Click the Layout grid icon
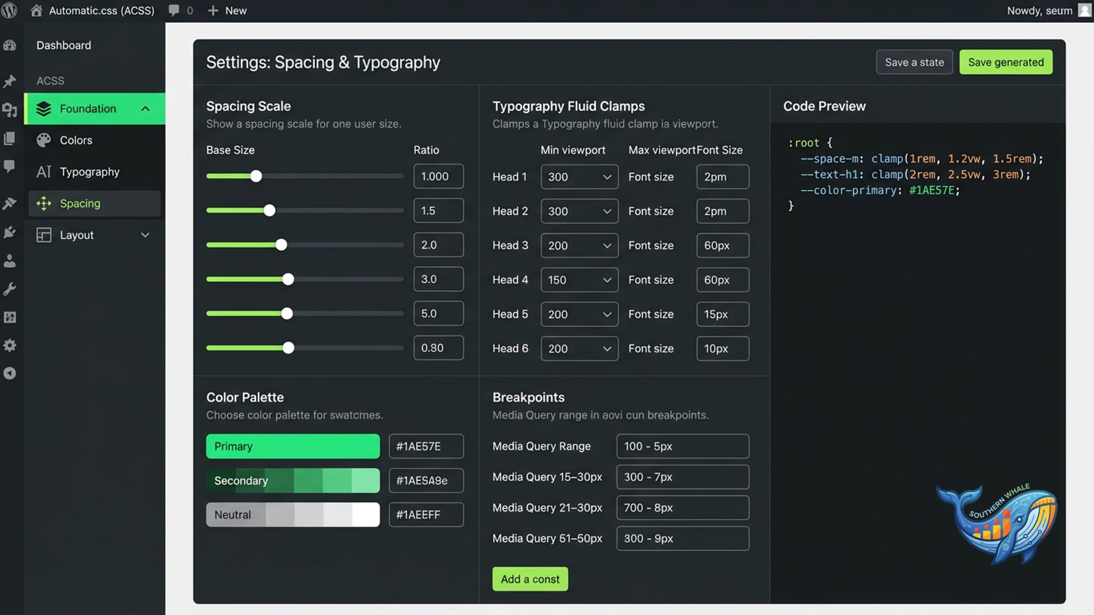 pyautogui.click(x=44, y=235)
